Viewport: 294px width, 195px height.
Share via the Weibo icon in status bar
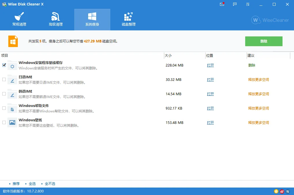tap(282, 192)
